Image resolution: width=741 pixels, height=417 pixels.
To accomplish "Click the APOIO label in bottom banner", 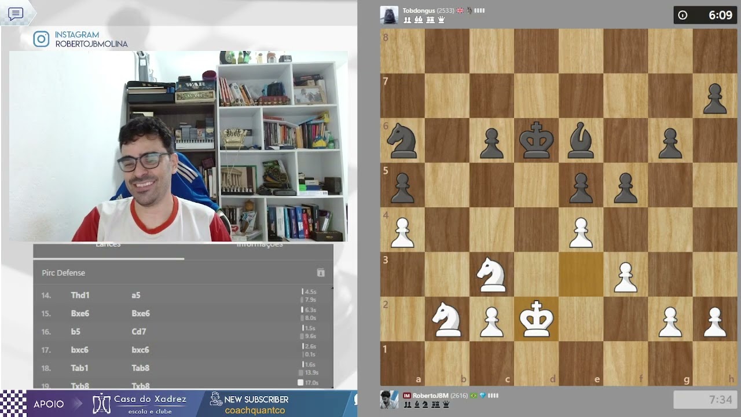I will tap(49, 404).
